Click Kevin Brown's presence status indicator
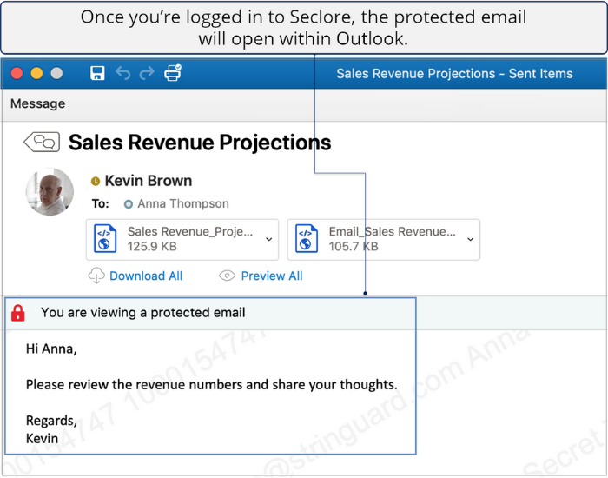608x478 pixels. pyautogui.click(x=96, y=182)
